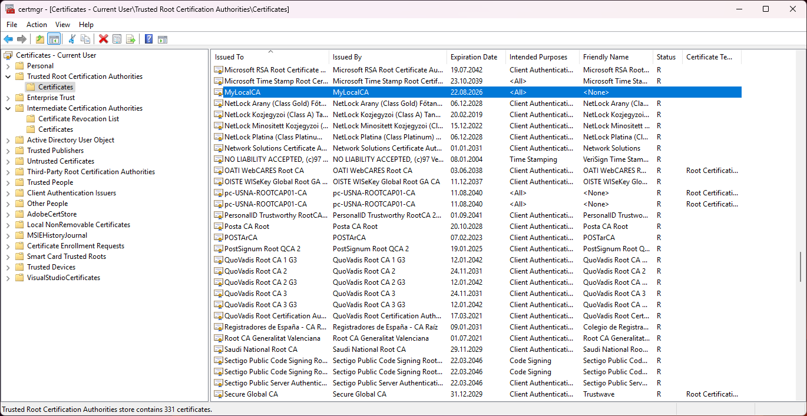807x416 pixels.
Task: Expand the Active Directory User Object node
Action: click(8, 140)
